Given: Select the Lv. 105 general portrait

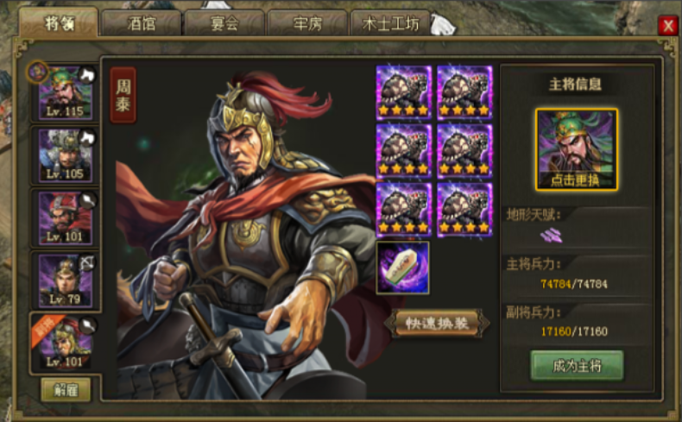Looking at the screenshot, I should point(66,155).
